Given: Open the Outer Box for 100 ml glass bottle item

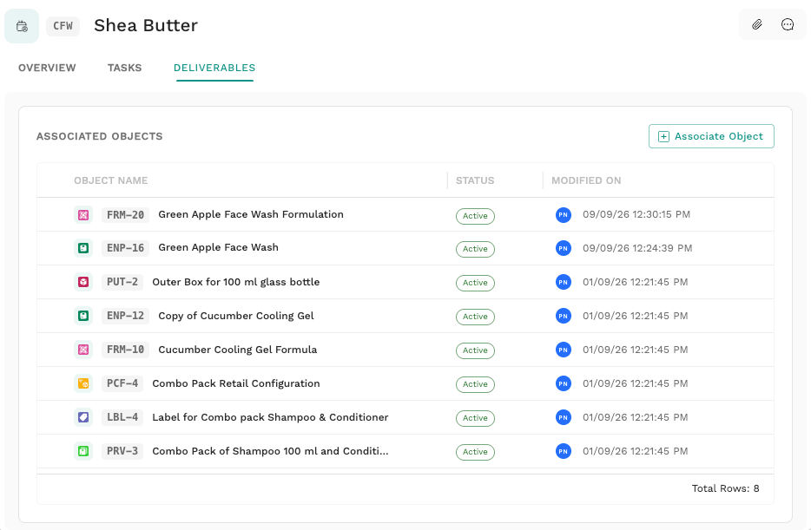Looking at the screenshot, I should coord(236,282).
